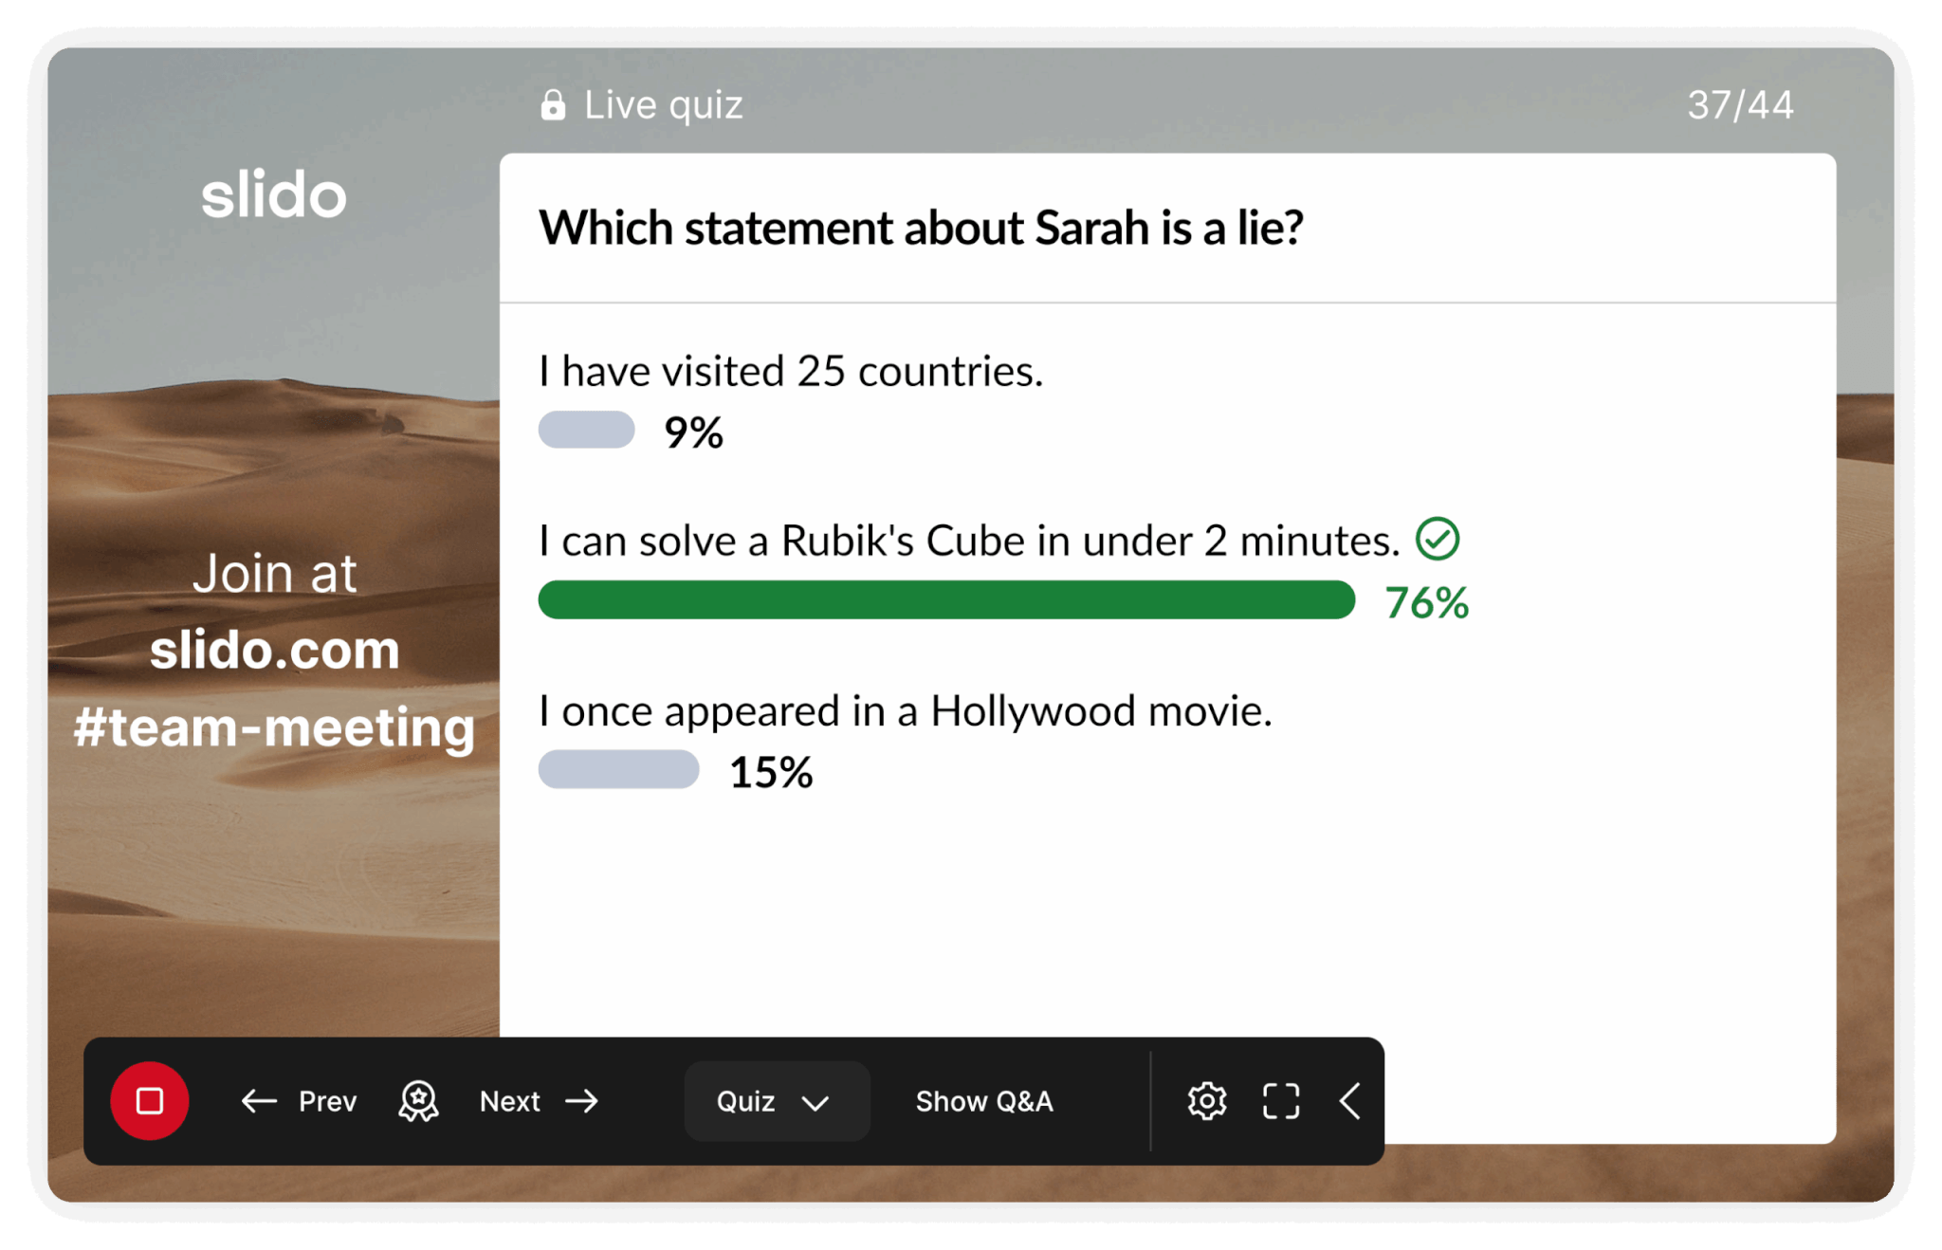Image resolution: width=1942 pixels, height=1250 pixels.
Task: Go back using the Prev button
Action: pos(299,1101)
